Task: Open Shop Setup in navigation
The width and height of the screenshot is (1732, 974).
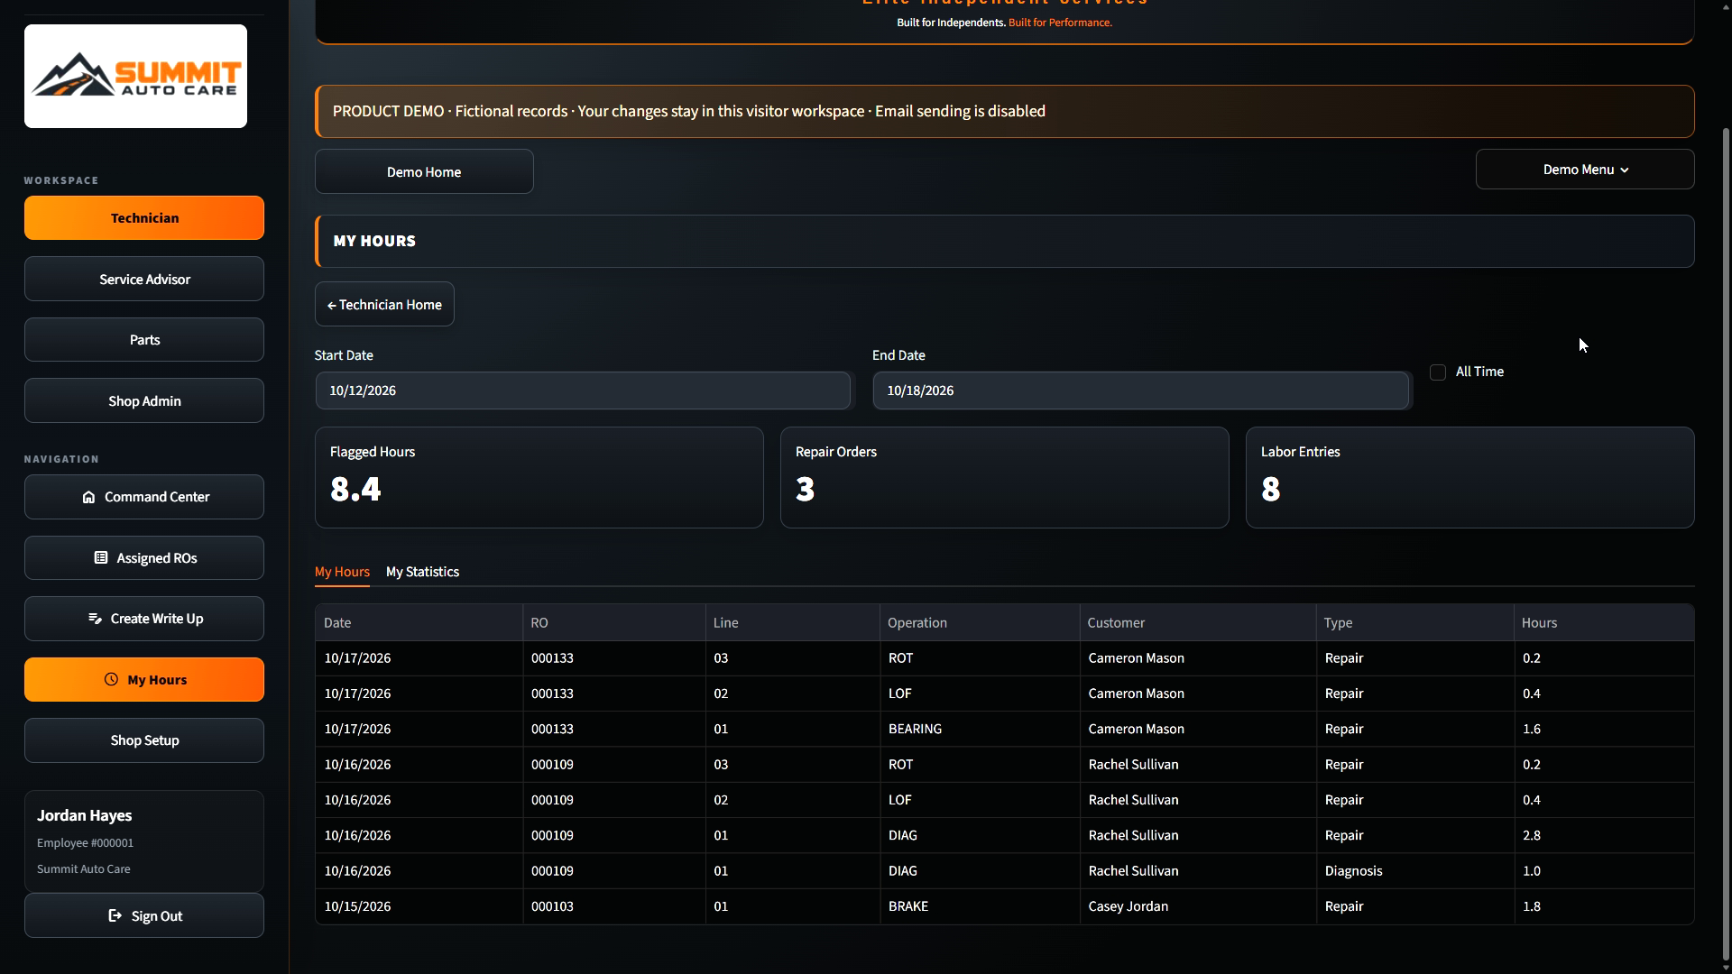Action: point(144,740)
